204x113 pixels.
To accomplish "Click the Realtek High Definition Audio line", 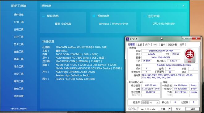I will click(72, 75).
